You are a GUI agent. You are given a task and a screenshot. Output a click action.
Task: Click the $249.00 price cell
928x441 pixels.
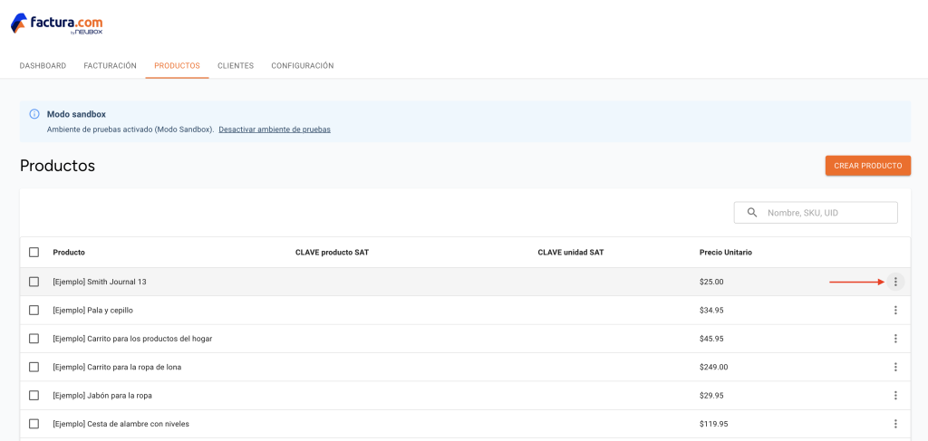pyautogui.click(x=714, y=367)
